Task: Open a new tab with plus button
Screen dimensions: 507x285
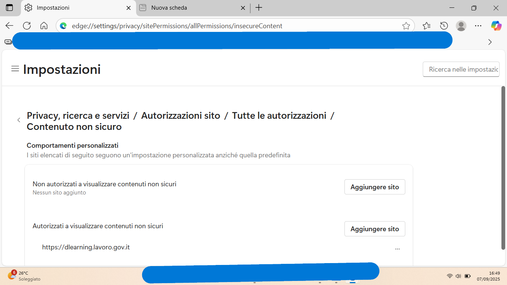Action: (x=259, y=8)
